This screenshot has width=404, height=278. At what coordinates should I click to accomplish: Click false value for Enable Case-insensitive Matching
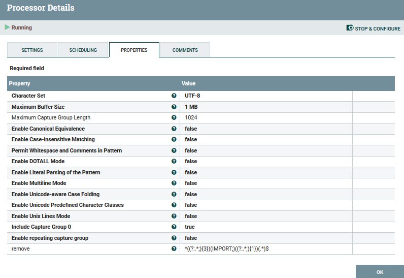pyautogui.click(x=191, y=140)
